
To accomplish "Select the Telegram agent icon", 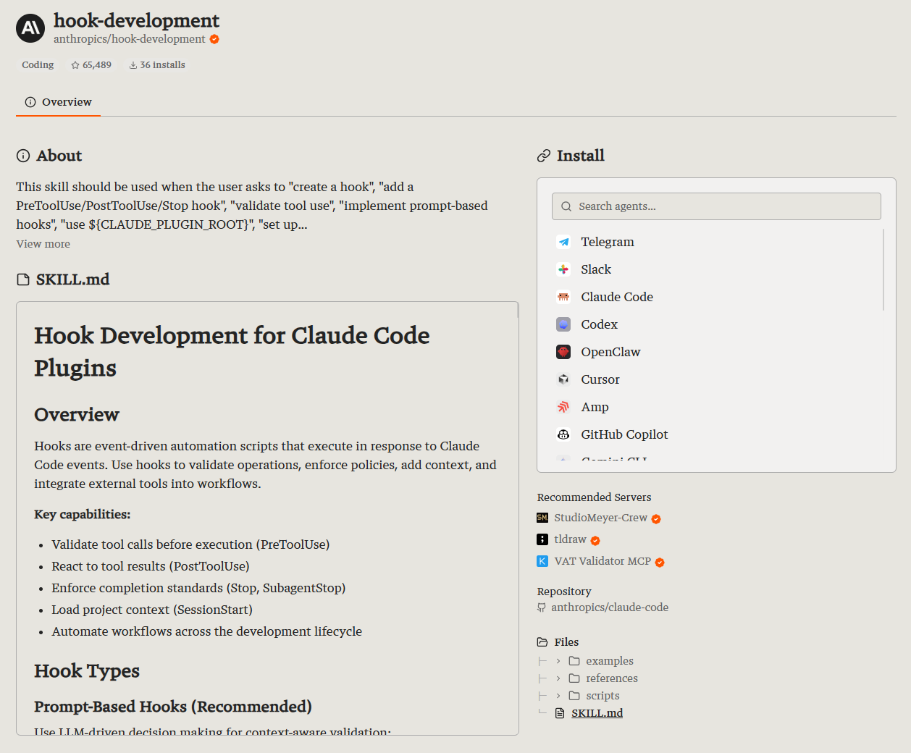I will click(x=563, y=242).
